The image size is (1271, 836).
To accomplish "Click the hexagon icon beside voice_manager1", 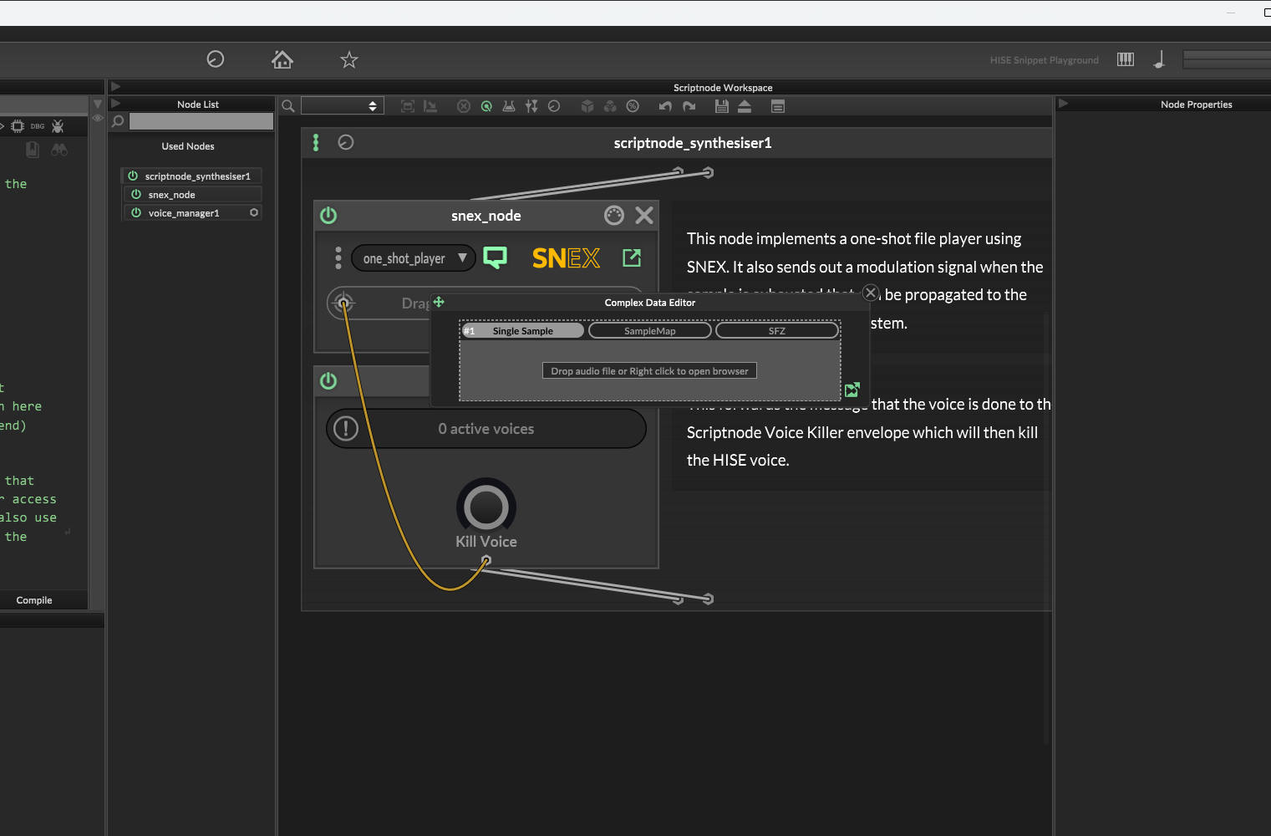I will pos(254,212).
